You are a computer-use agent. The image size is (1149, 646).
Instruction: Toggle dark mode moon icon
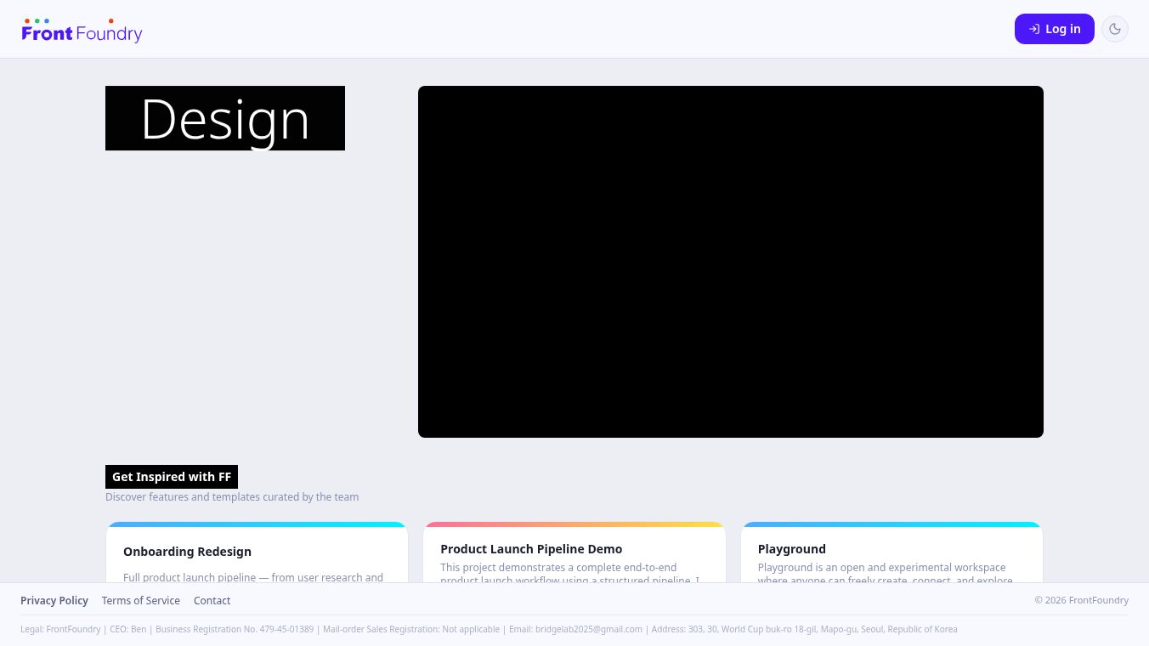coord(1115,29)
